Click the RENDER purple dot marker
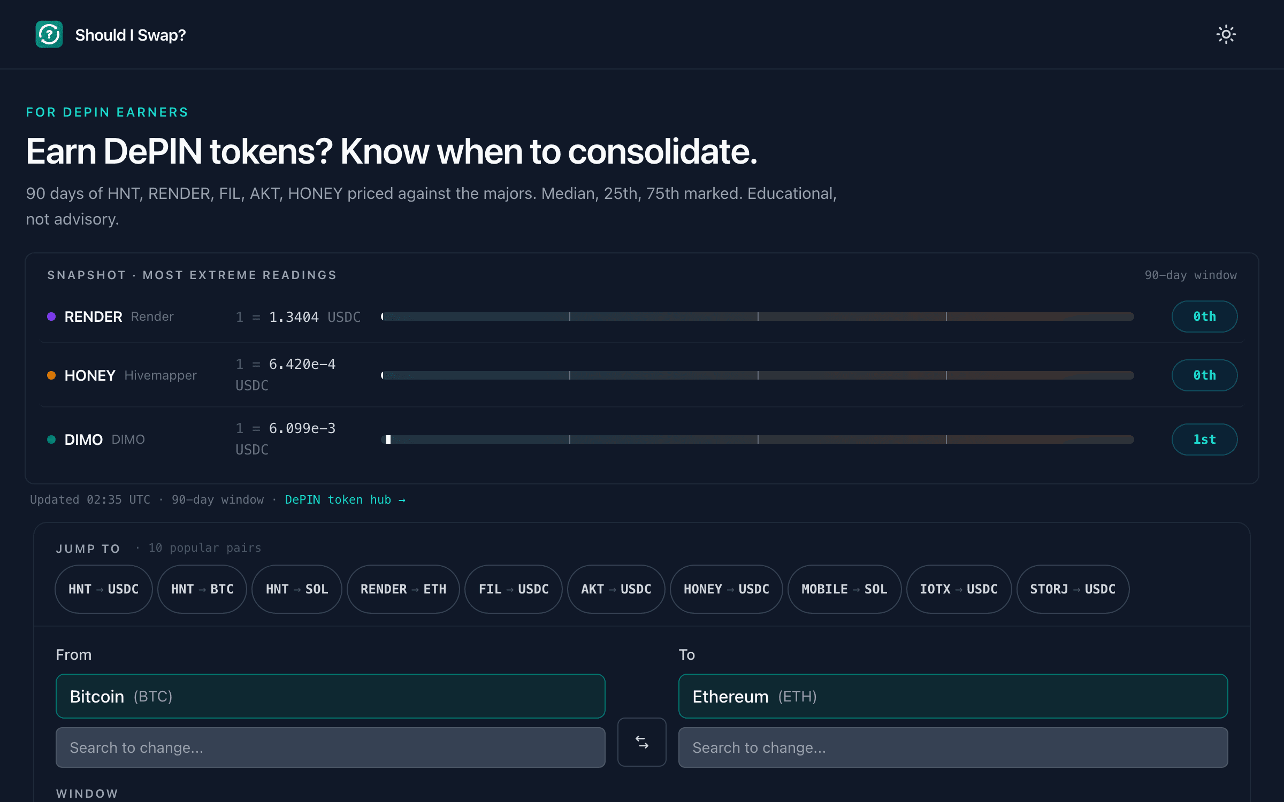The image size is (1284, 802). tap(51, 317)
